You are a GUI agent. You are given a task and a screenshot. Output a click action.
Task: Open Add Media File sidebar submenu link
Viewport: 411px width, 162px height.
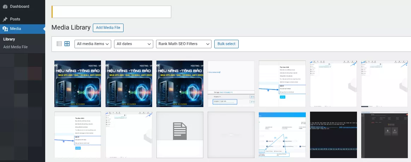coord(16,47)
